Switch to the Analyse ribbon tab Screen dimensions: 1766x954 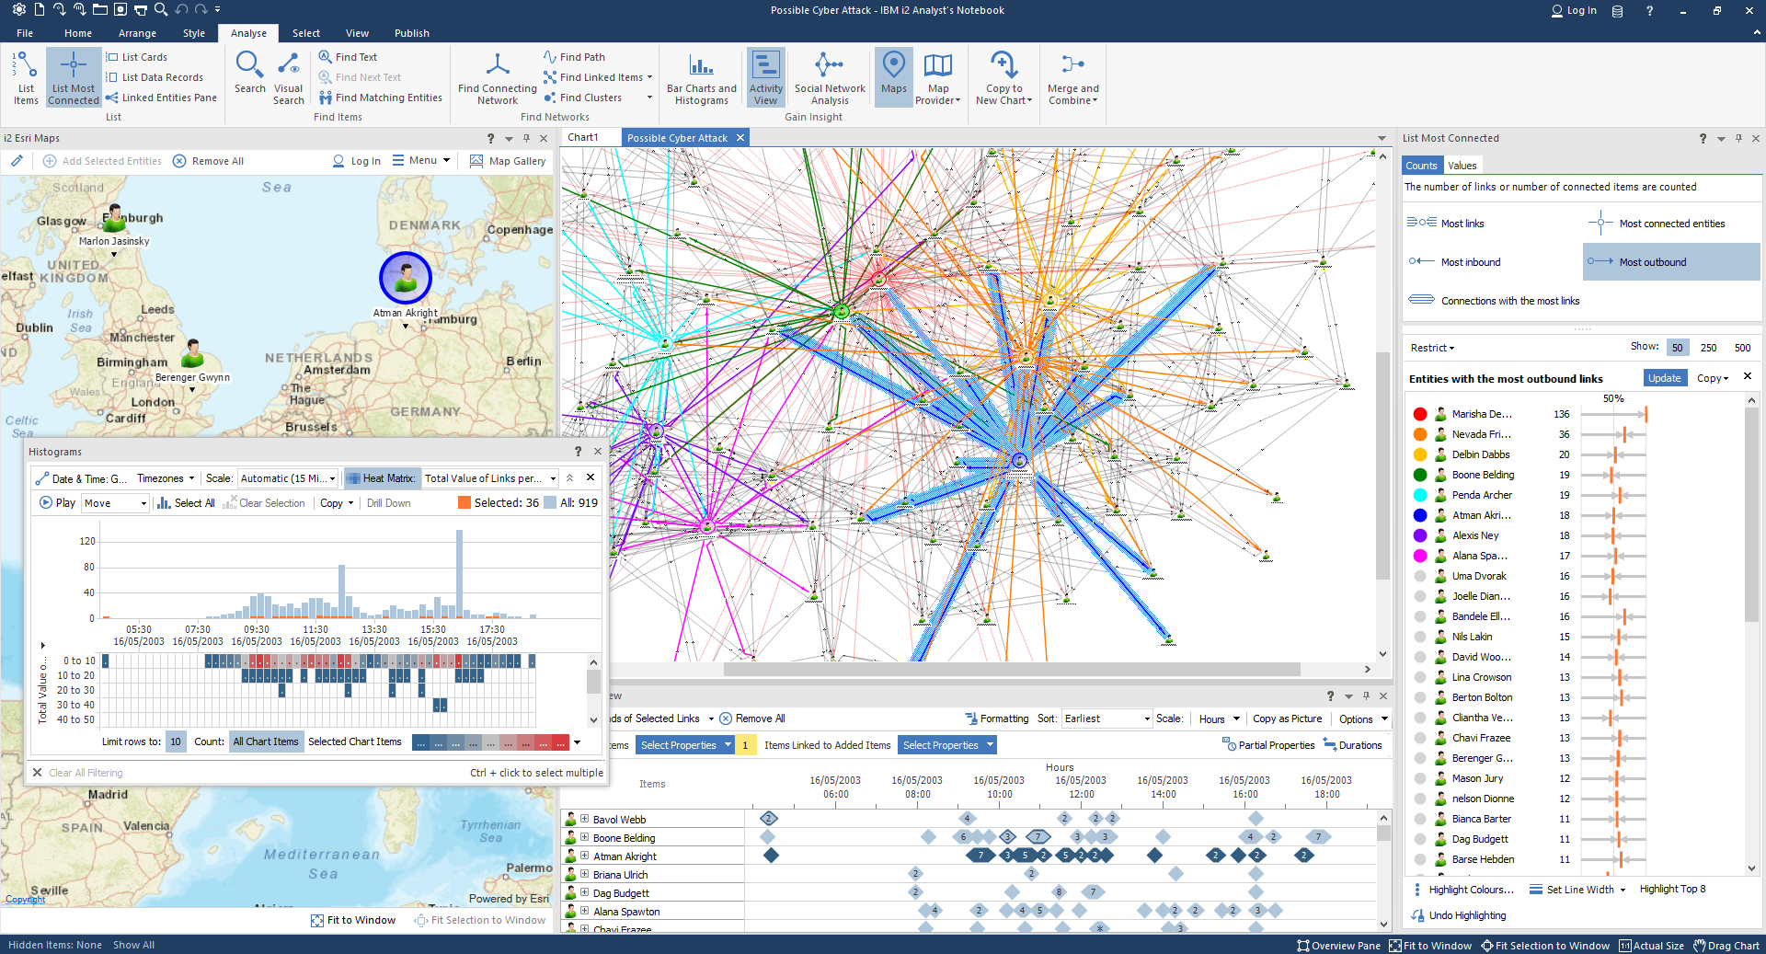tap(247, 32)
